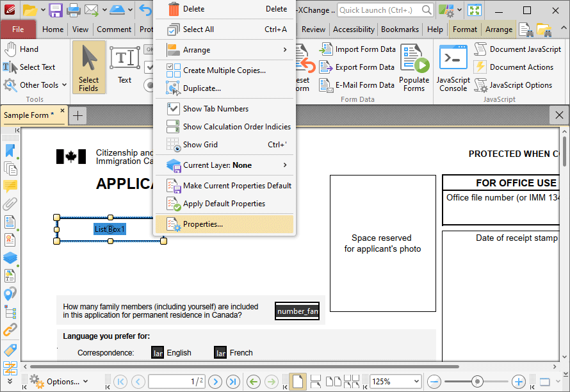Open the Attachments paperclip sidebar icon
The width and height of the screenshot is (570, 392).
coord(10,204)
